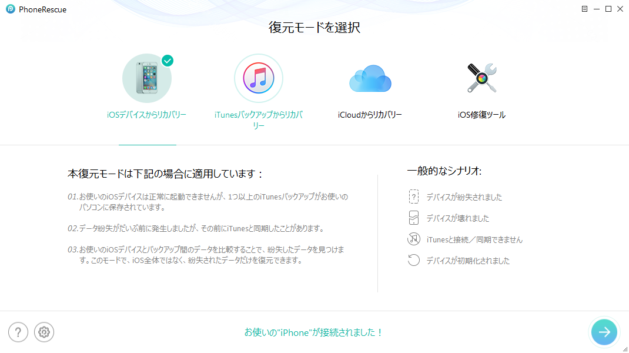The image size is (629, 353).
Task: Click the '一般的なシナリオ:' heading
Action: point(444,171)
